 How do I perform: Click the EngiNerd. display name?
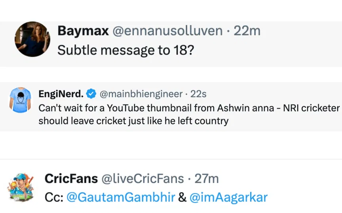tap(61, 94)
